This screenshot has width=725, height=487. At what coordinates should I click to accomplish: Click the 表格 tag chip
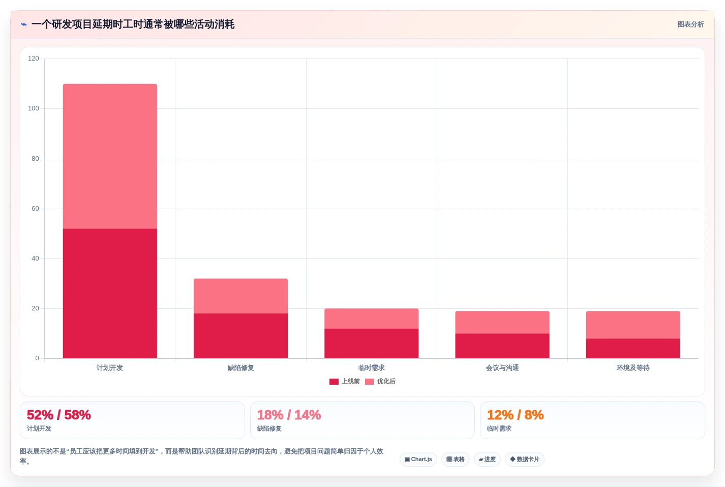[x=456, y=459]
